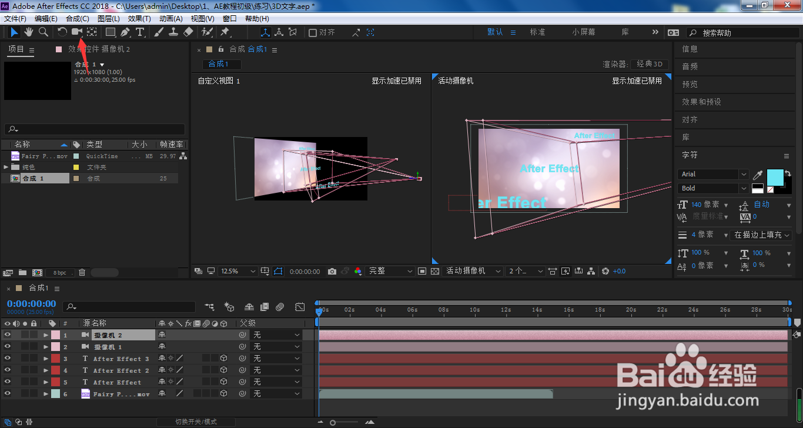Hide the After Effect 2 layer
The image size is (803, 428).
8,370
